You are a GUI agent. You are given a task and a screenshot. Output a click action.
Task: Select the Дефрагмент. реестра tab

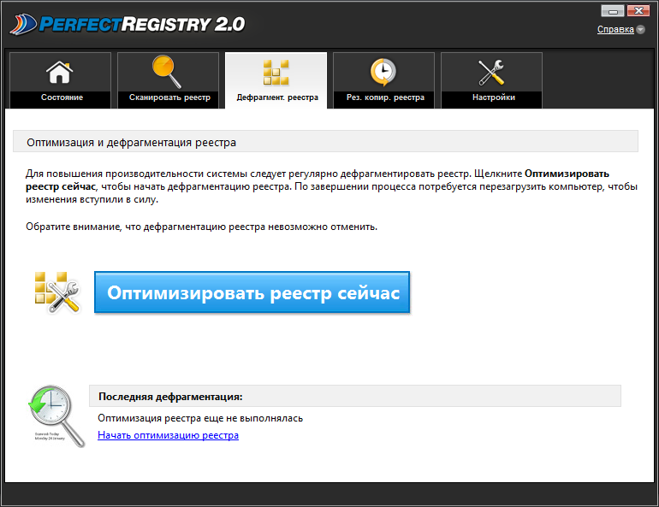(276, 80)
